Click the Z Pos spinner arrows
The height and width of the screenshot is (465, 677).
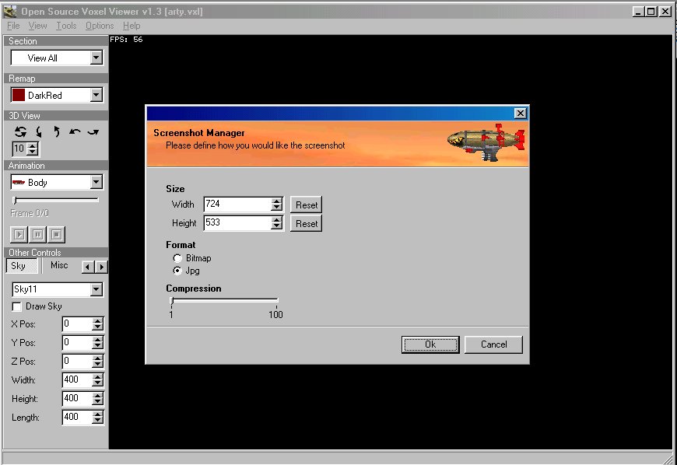pos(98,361)
